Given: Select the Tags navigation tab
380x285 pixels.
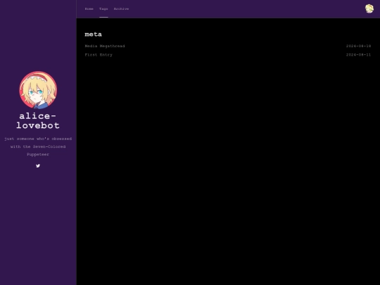Looking at the screenshot, I should click(x=103, y=8).
